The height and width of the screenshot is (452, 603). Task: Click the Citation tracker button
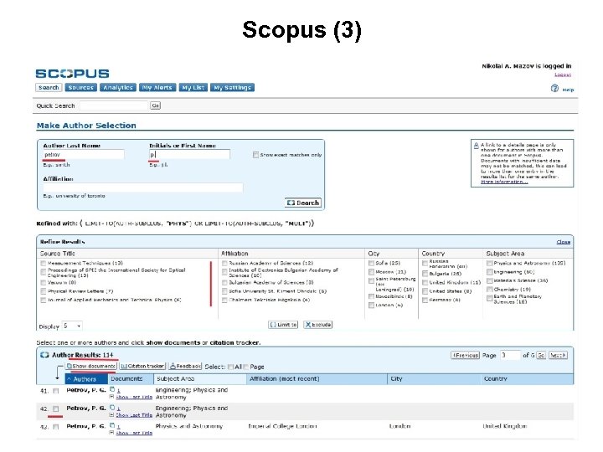142,367
